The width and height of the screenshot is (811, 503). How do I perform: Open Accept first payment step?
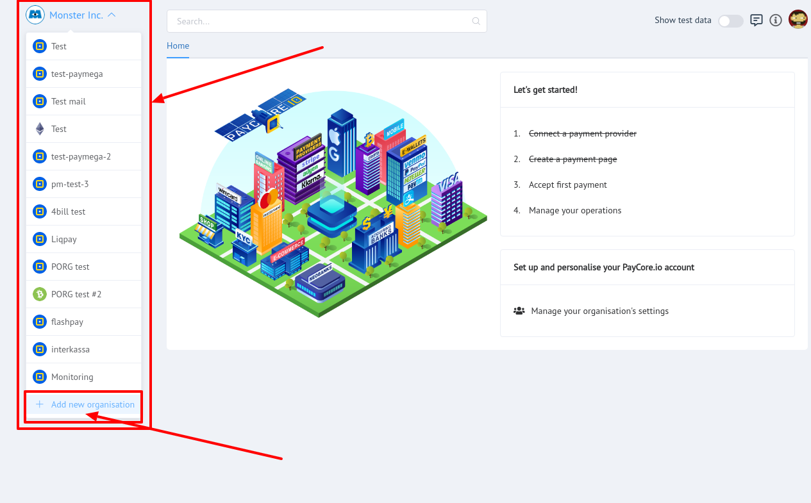pos(568,185)
